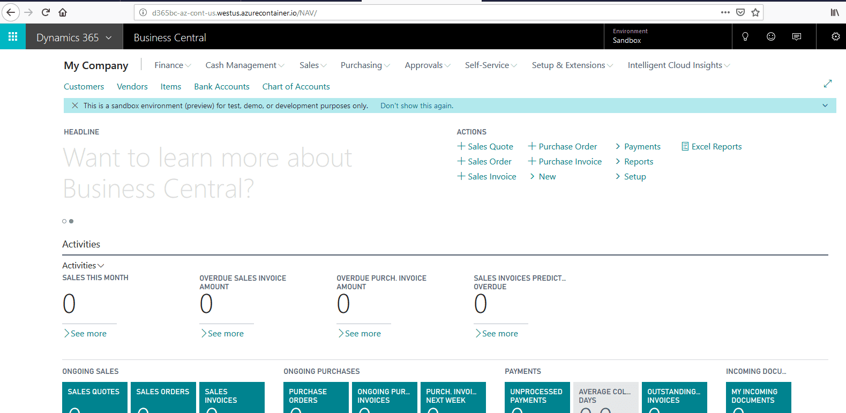The image size is (846, 413).
Task: Click the browser back arrow
Action: pyautogui.click(x=11, y=12)
